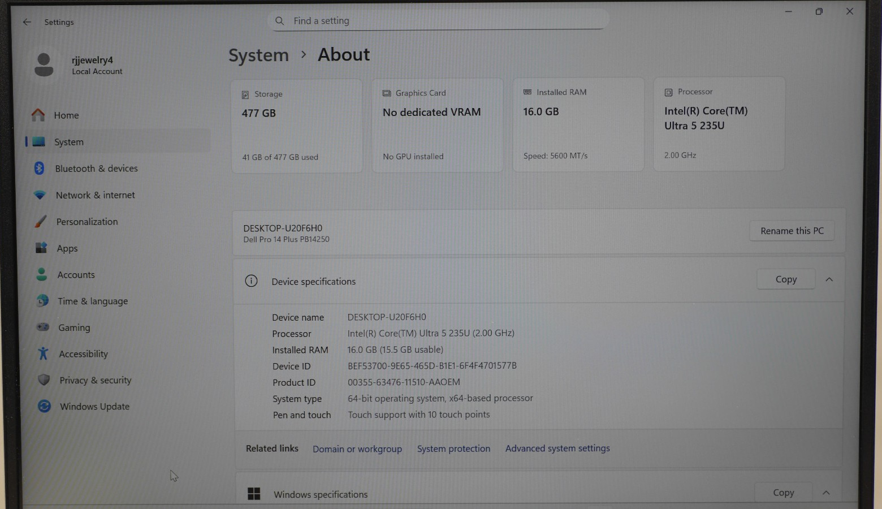Click the search magnifier icon
The image size is (882, 509).
point(279,21)
